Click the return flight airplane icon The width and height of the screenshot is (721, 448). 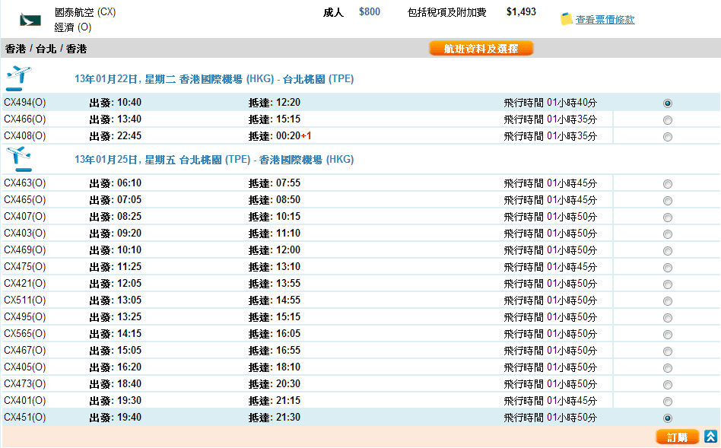coord(18,159)
